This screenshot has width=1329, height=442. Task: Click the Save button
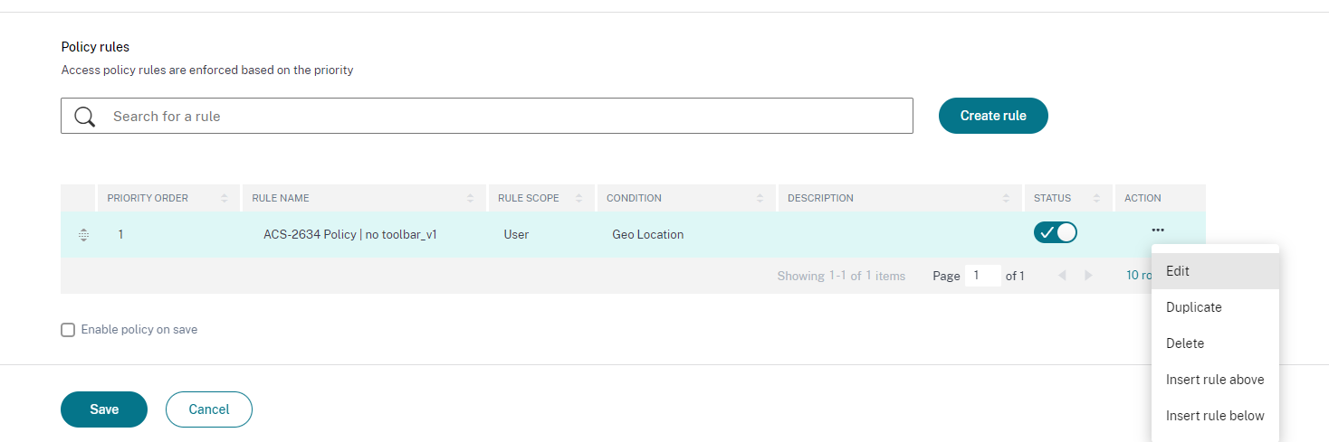tap(104, 409)
